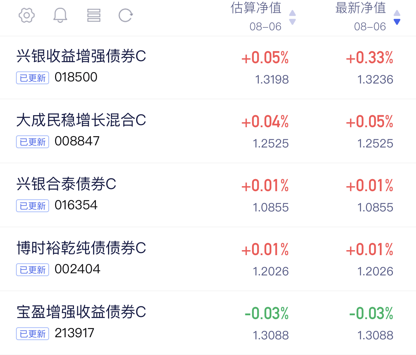The height and width of the screenshot is (355, 416).
Task: Tap the 最新净值 column header
Action: click(361, 8)
